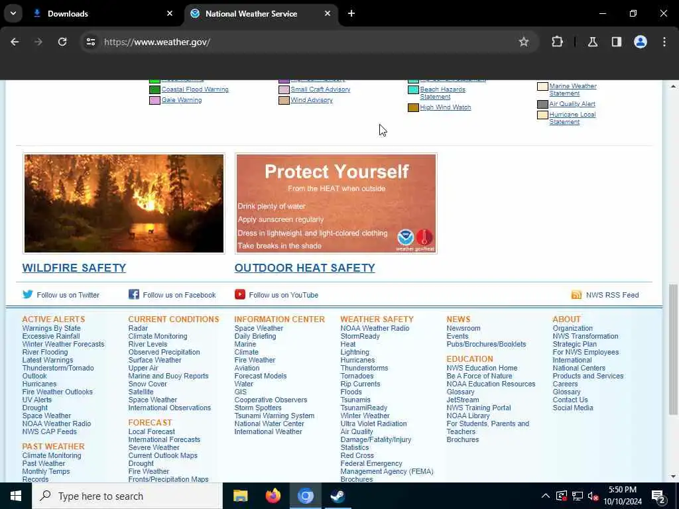Click the High Wind Watch color swatch

[x=413, y=107]
